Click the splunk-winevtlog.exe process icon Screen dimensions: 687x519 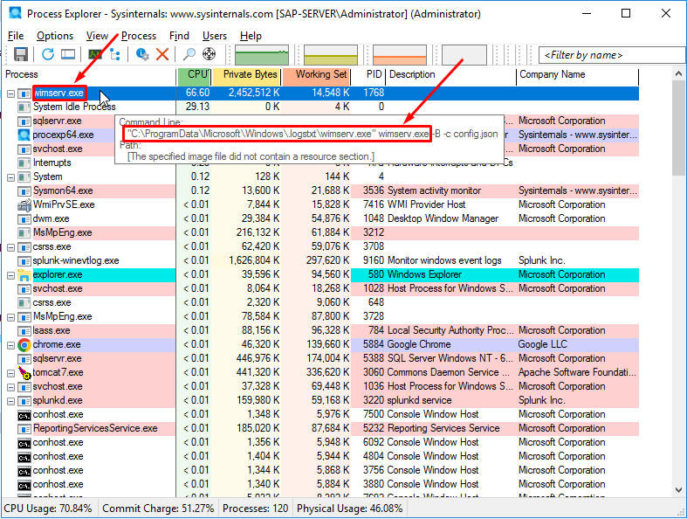(x=24, y=261)
